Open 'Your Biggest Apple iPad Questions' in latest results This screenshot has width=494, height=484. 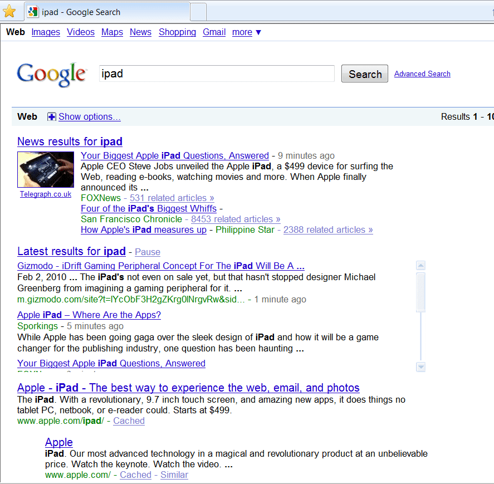tap(111, 363)
